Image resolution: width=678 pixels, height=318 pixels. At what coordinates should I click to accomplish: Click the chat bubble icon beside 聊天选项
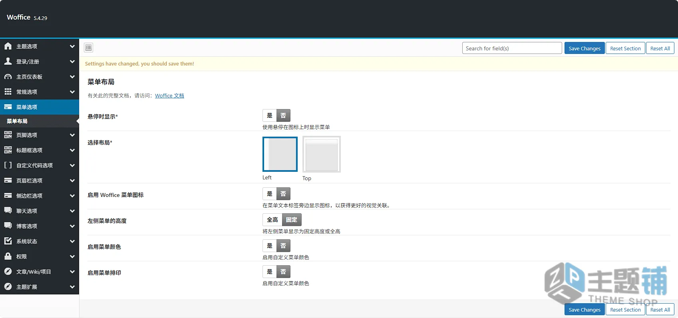[8, 211]
